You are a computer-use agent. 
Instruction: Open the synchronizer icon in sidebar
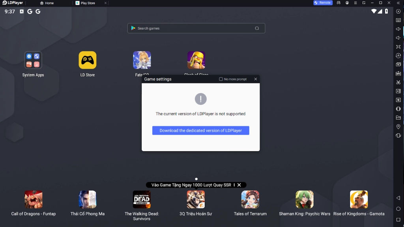click(398, 100)
